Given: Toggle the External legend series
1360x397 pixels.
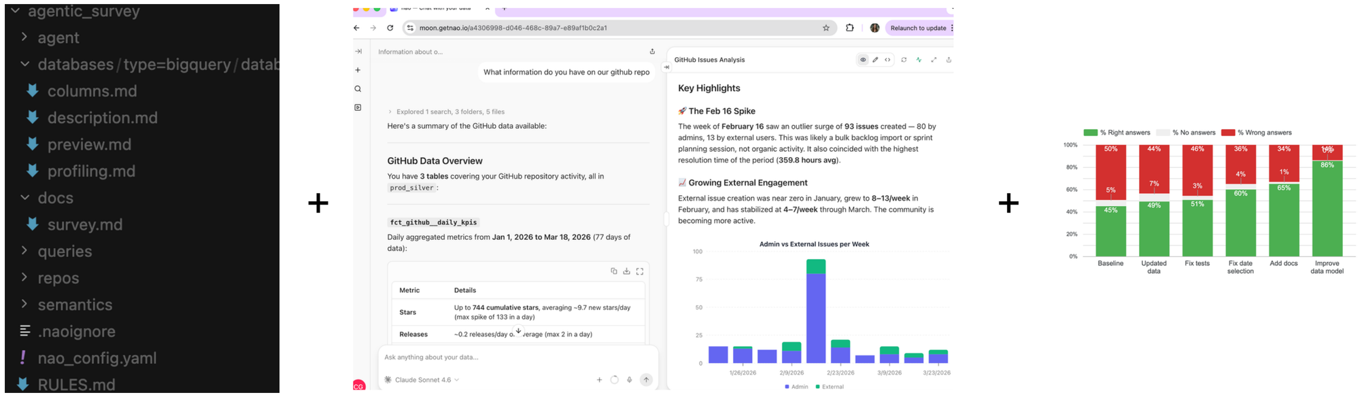Looking at the screenshot, I should (x=830, y=387).
